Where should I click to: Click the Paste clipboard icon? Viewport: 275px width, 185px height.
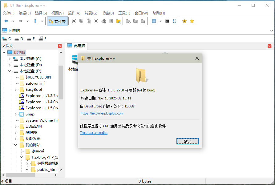(x=89, y=21)
